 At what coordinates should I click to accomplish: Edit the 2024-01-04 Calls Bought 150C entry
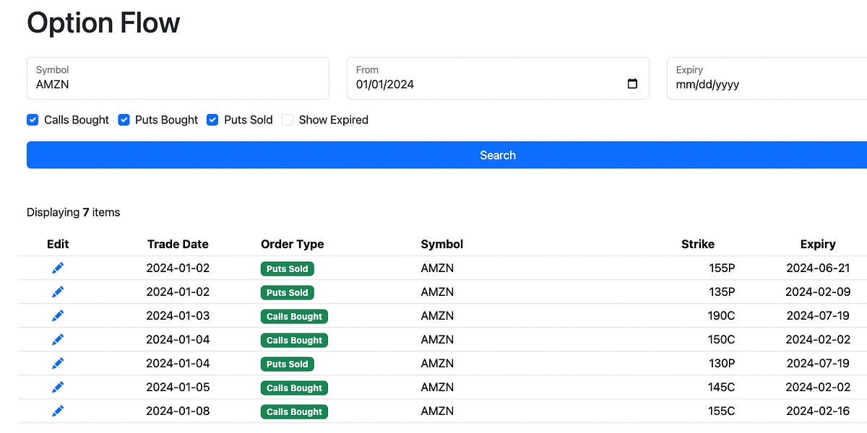(x=58, y=339)
